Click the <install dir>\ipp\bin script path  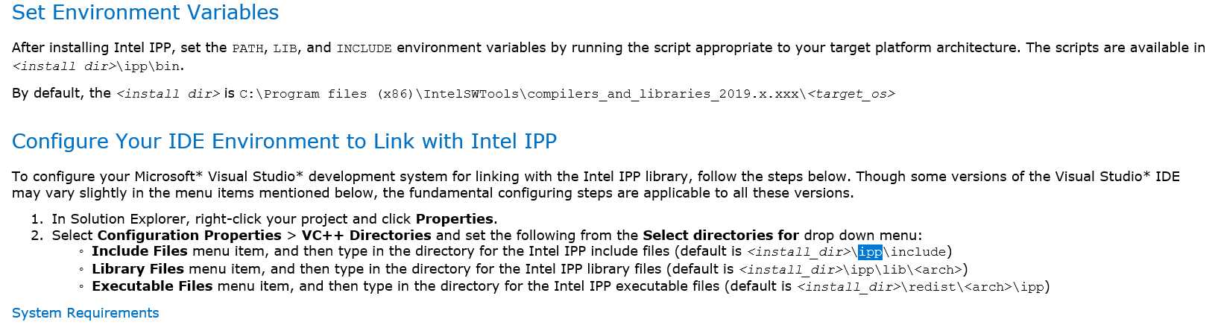(98, 66)
